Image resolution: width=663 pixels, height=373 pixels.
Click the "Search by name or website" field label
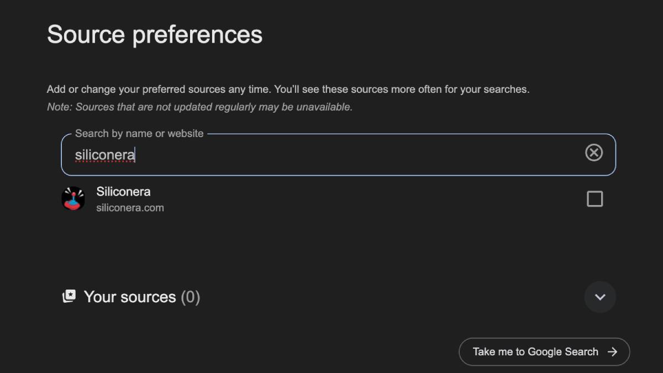tap(139, 134)
